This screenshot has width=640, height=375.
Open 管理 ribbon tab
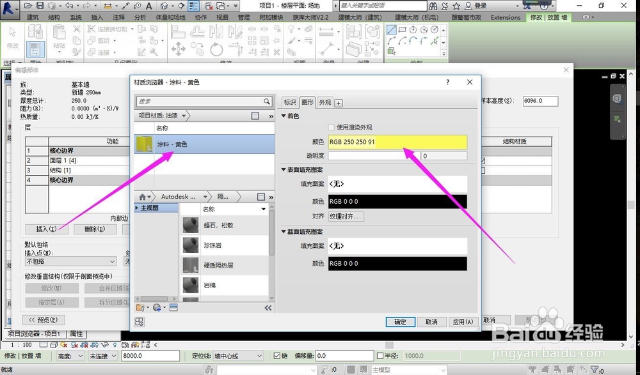pos(244,17)
